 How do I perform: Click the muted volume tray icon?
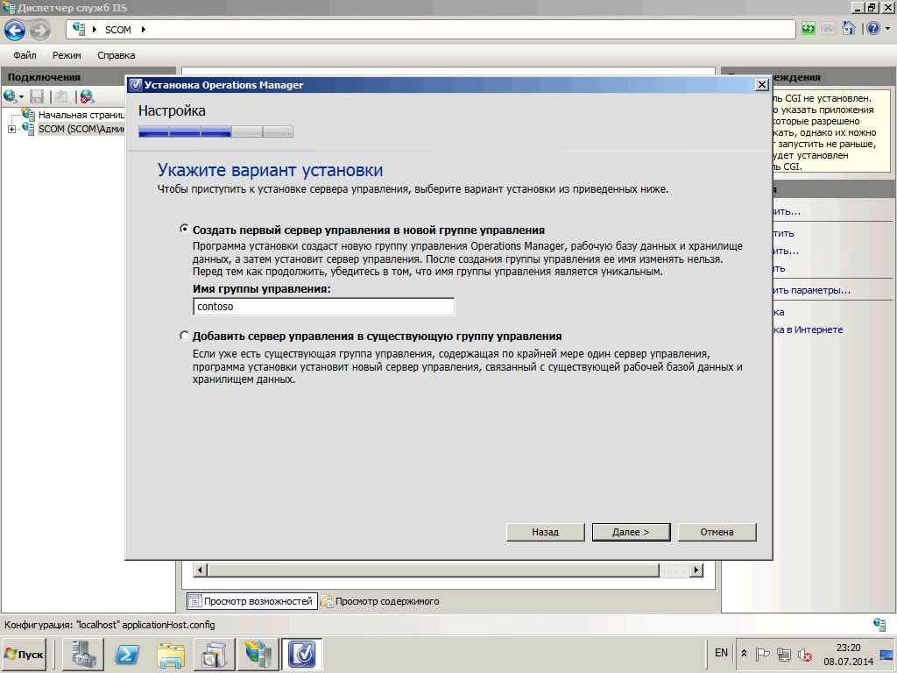tap(804, 654)
